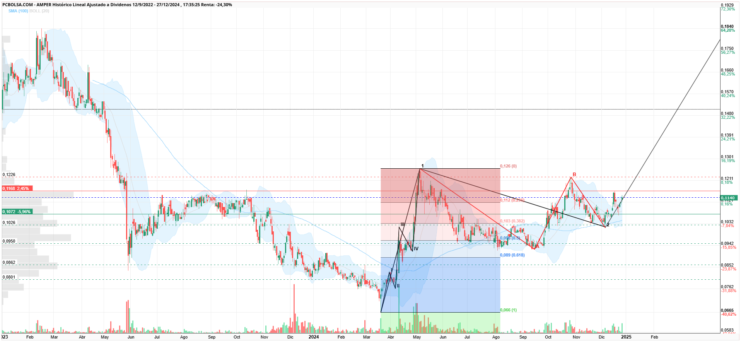Viewport: 741px width, 342px height.
Task: Click the 0,066 (1) Fibonacci label
Action: coord(508,310)
